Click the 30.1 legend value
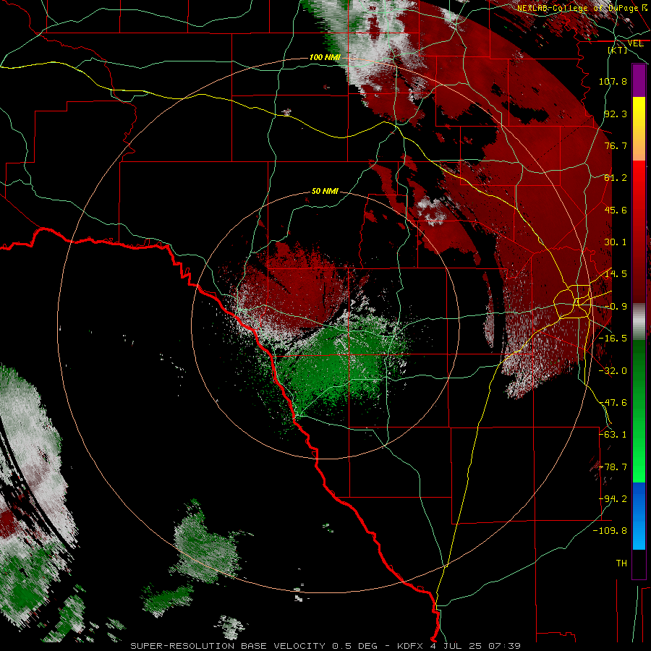 pos(616,242)
